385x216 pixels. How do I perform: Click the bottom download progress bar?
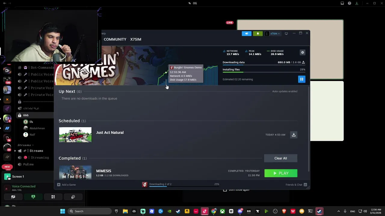[184, 187]
